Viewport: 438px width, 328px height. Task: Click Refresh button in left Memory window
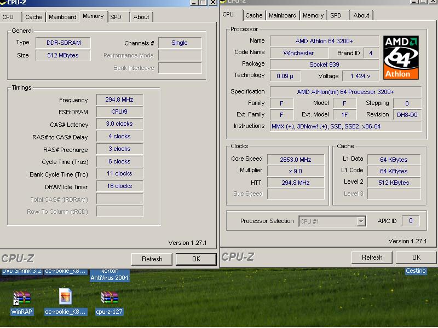(x=152, y=259)
